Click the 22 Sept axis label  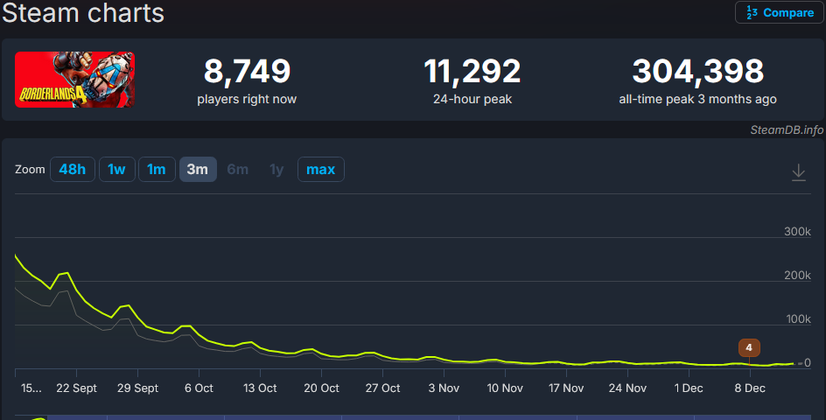click(x=76, y=388)
